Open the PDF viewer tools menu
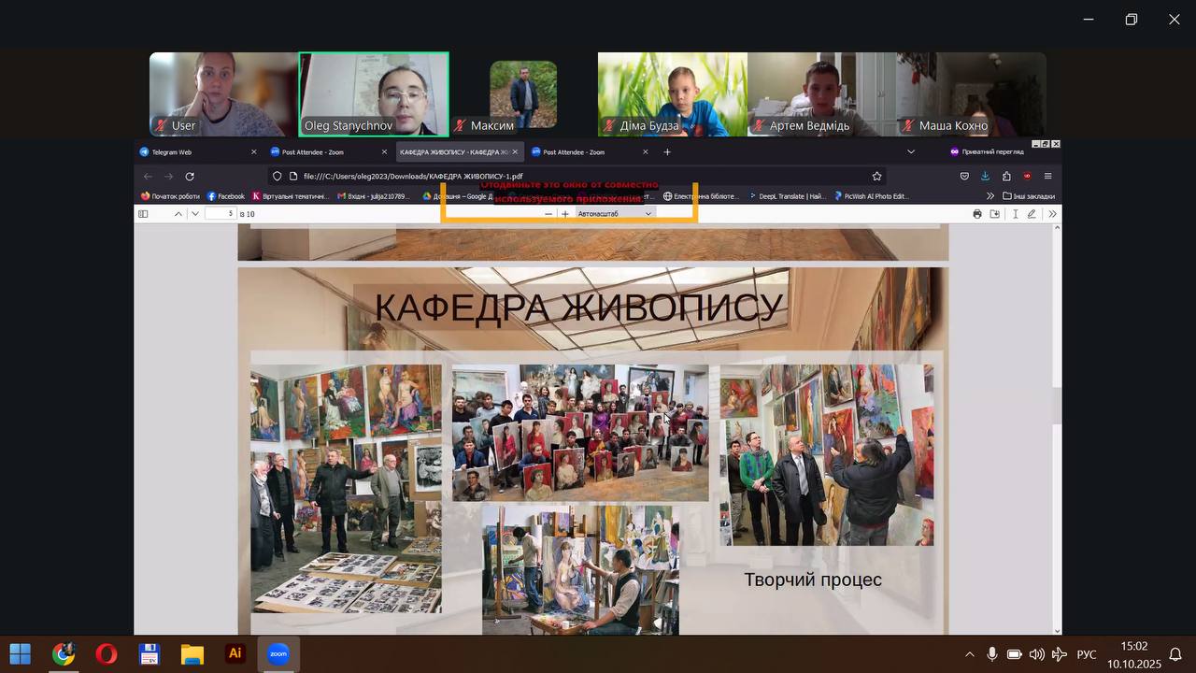 [1052, 214]
